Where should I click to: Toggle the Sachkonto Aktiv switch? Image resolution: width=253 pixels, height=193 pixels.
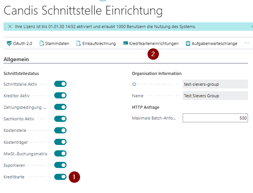pyautogui.click(x=60, y=119)
